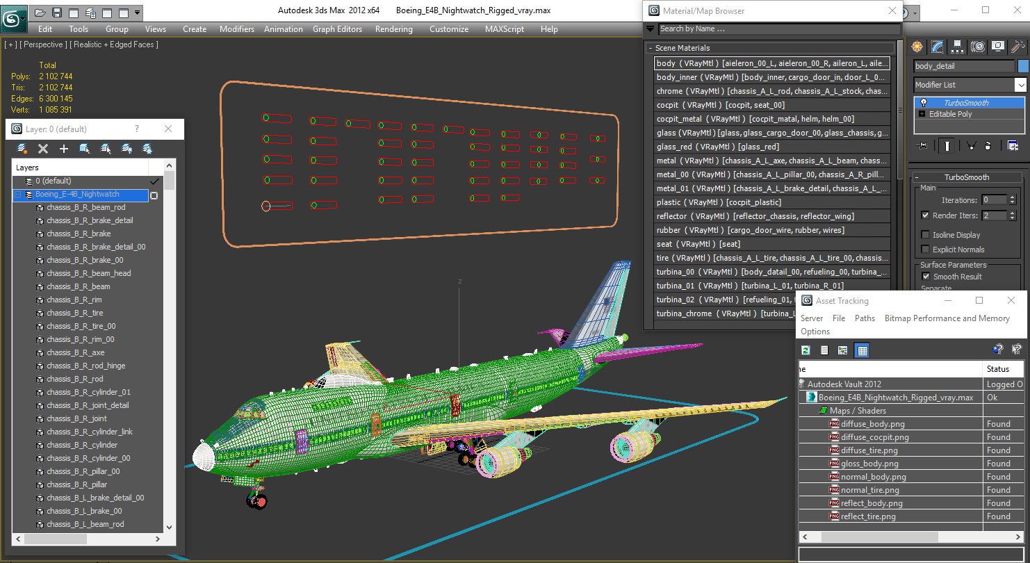Click Freeze/Unfreeze All Layers icon

pos(147,149)
